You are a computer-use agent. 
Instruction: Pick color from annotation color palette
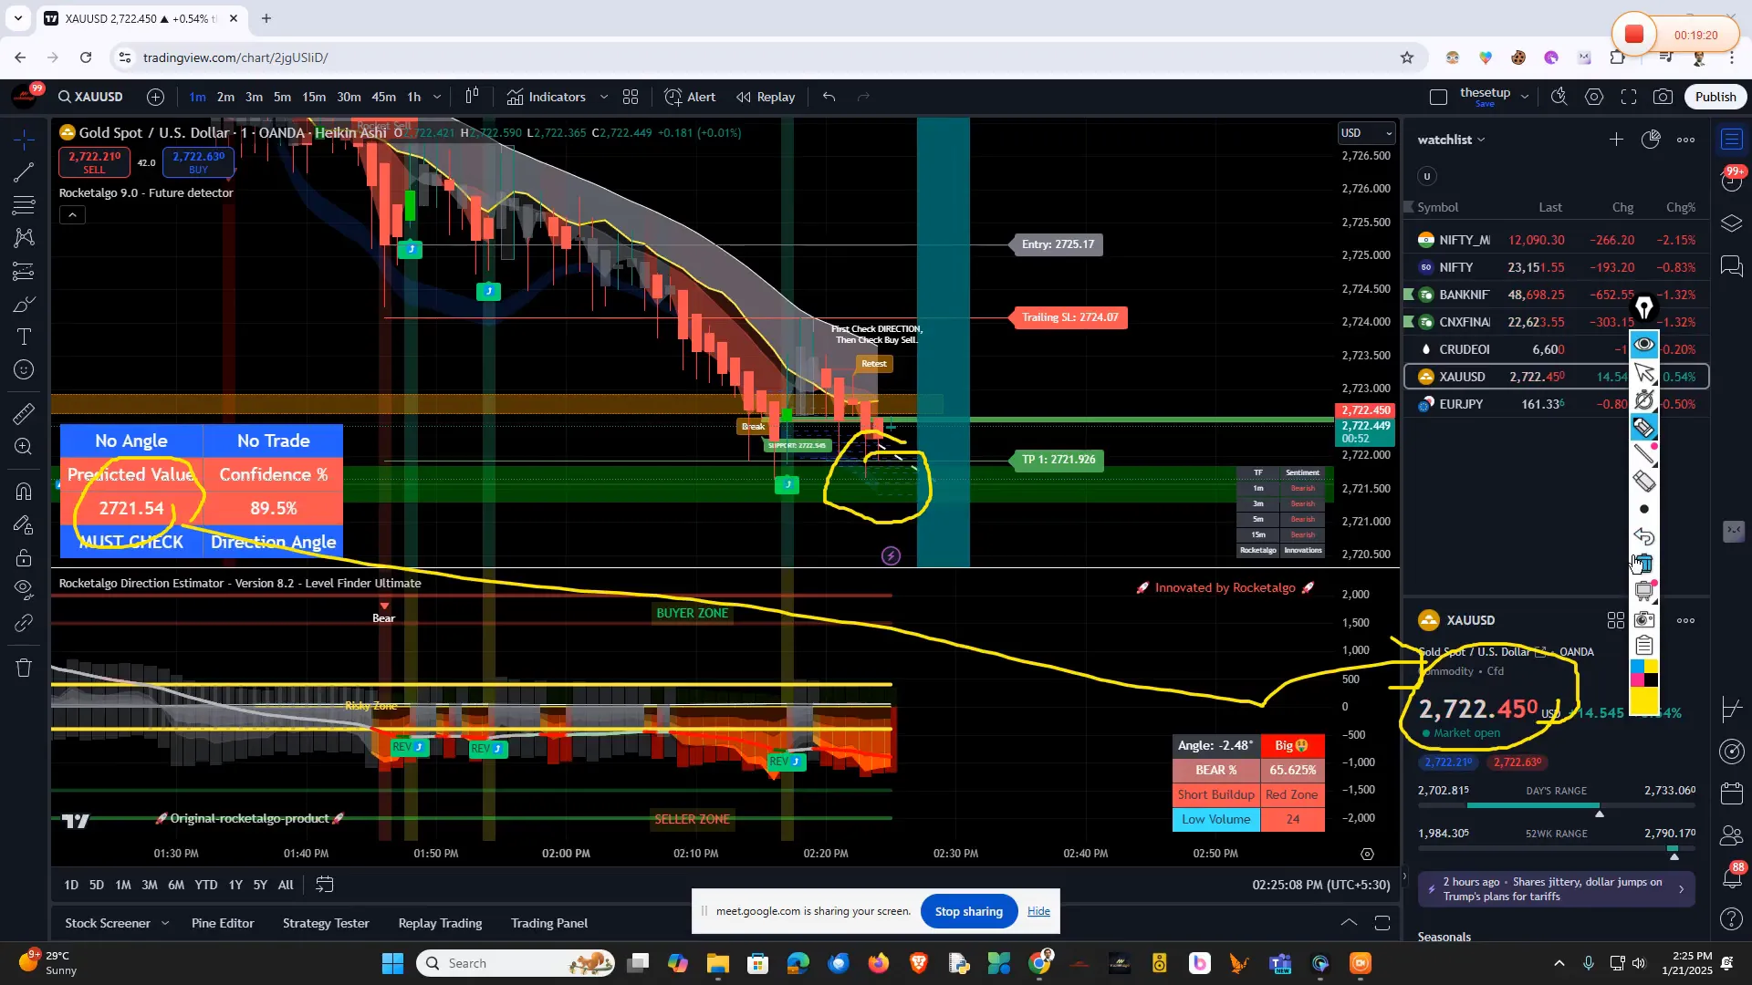point(1644,673)
